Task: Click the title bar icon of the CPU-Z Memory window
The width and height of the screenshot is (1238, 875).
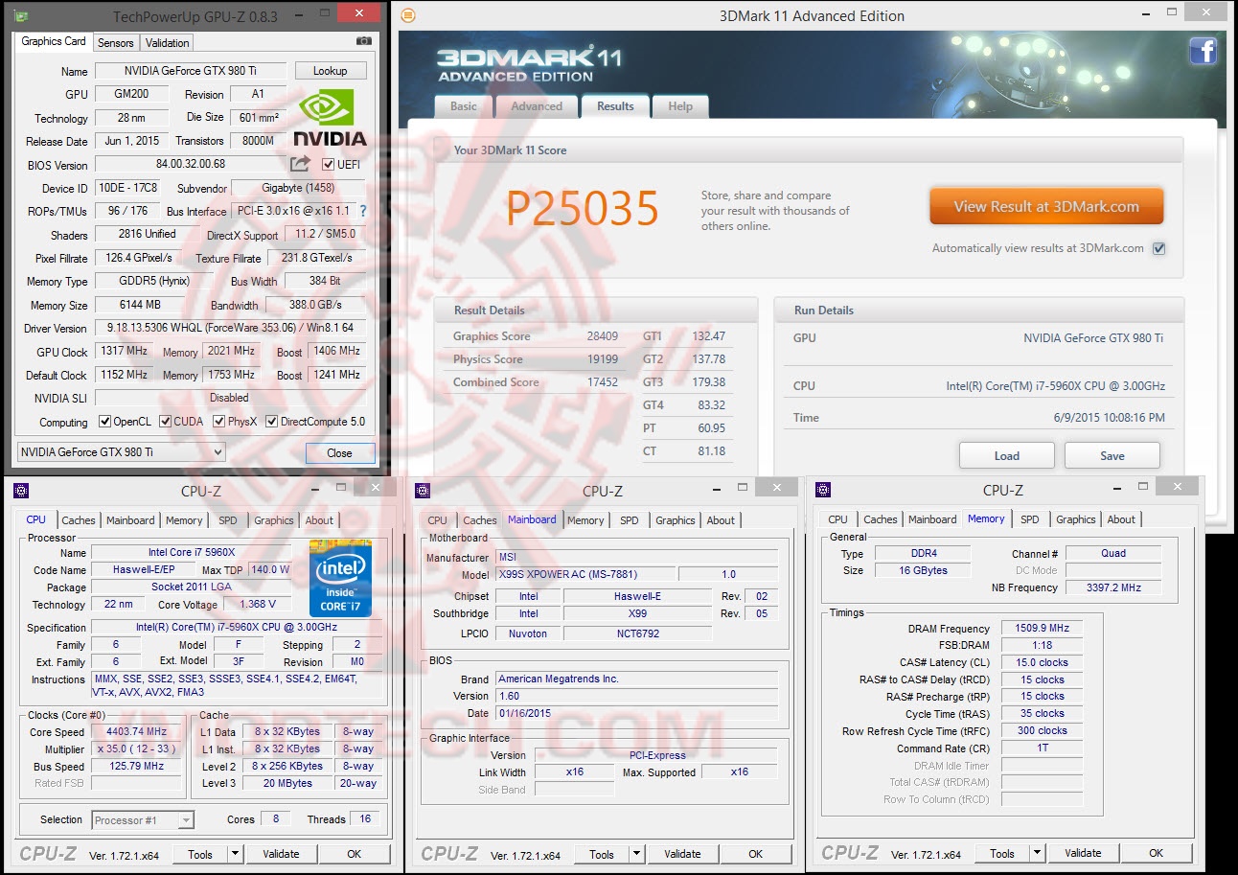Action: (822, 490)
